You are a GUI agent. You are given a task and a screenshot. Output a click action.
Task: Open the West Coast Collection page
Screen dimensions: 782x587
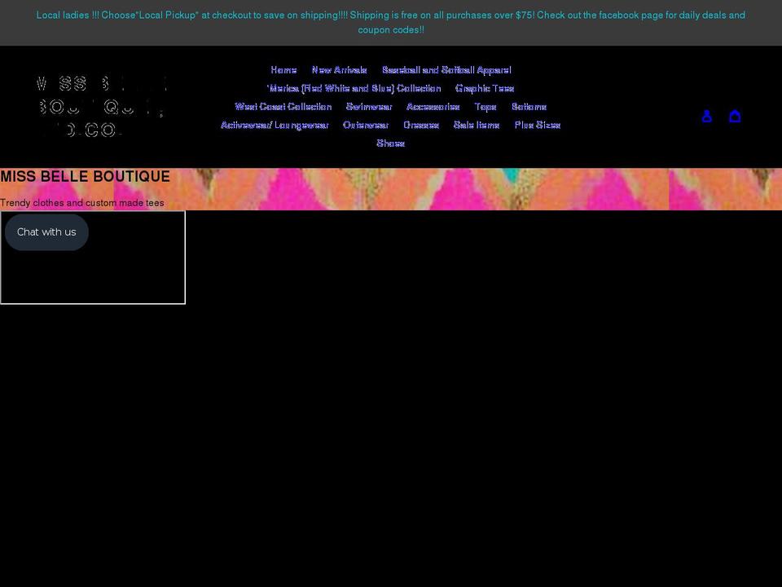pos(283,107)
